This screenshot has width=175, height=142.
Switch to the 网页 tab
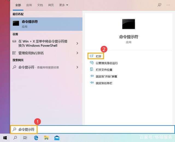tap(51, 5)
